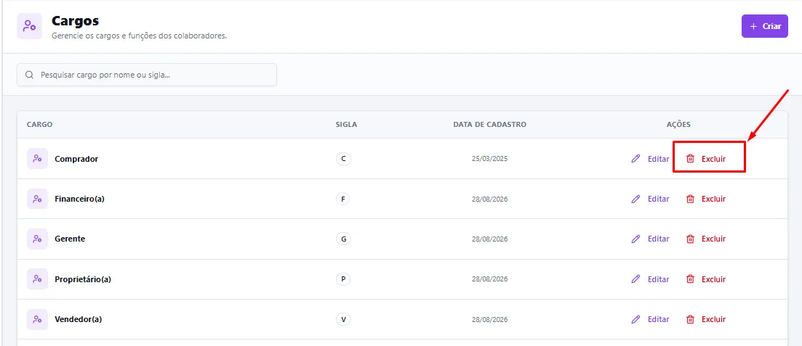The height and width of the screenshot is (346, 802).
Task: Click the F sigla badge
Action: pos(342,199)
